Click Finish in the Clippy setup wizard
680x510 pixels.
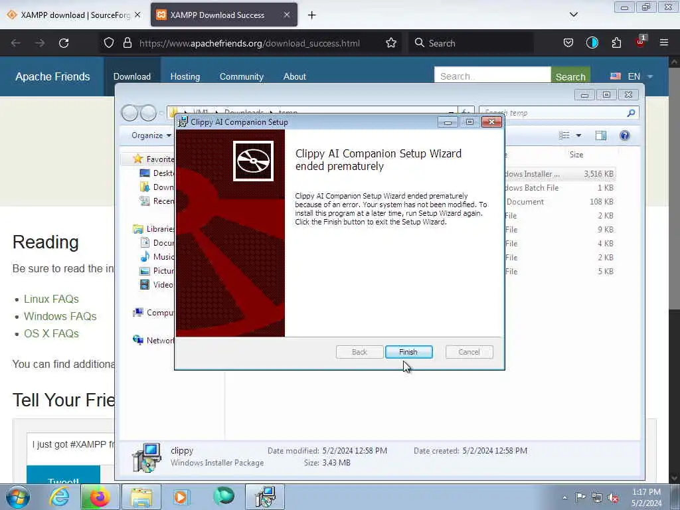[x=408, y=352]
